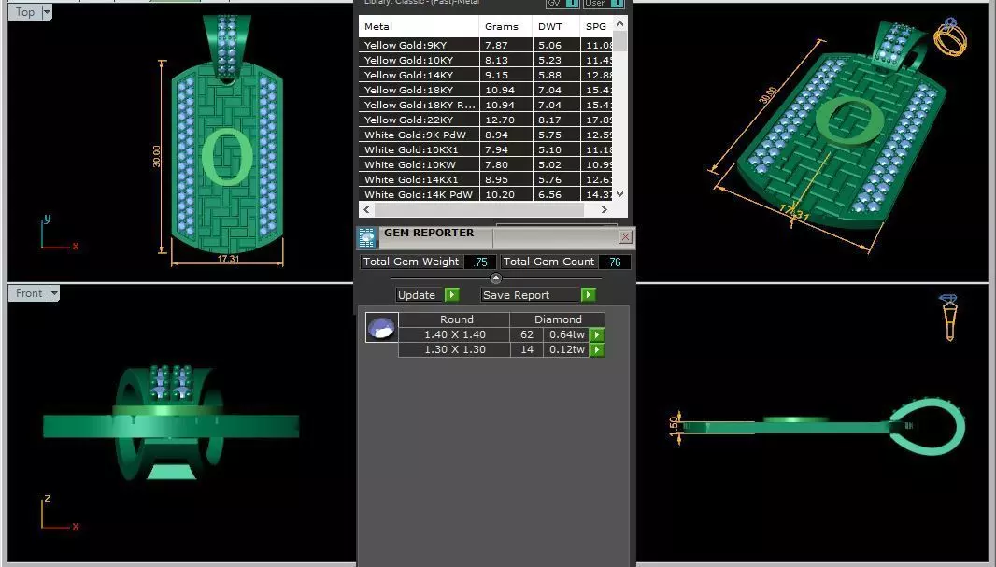Click the 30.00 dimension in the Top viewport

click(x=156, y=156)
